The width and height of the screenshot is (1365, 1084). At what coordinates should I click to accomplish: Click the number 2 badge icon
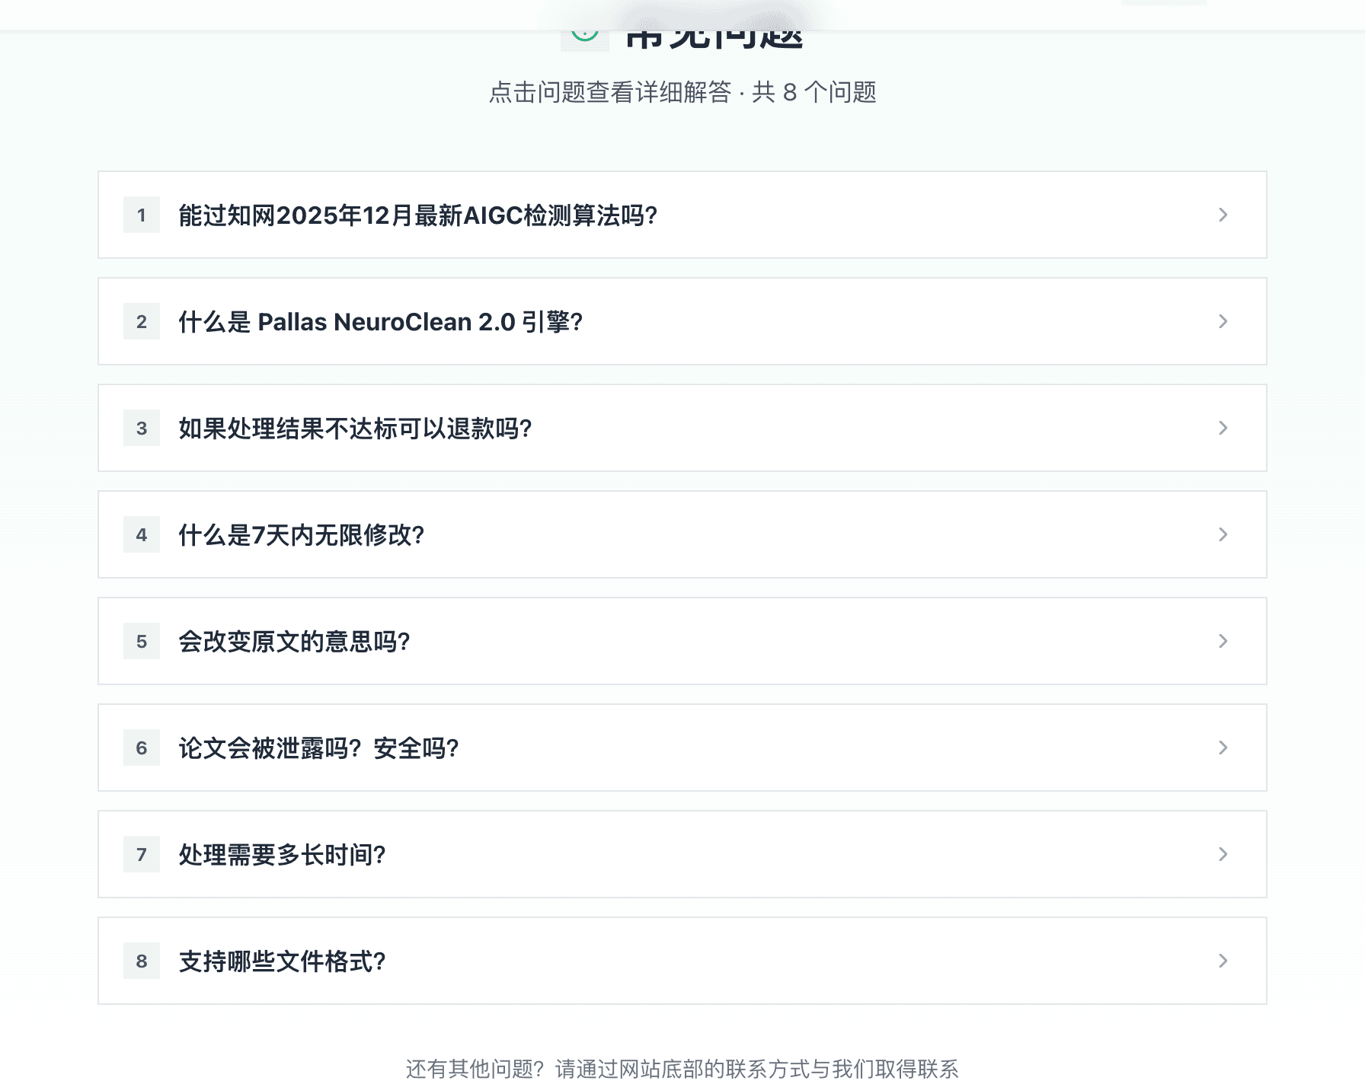[141, 322]
